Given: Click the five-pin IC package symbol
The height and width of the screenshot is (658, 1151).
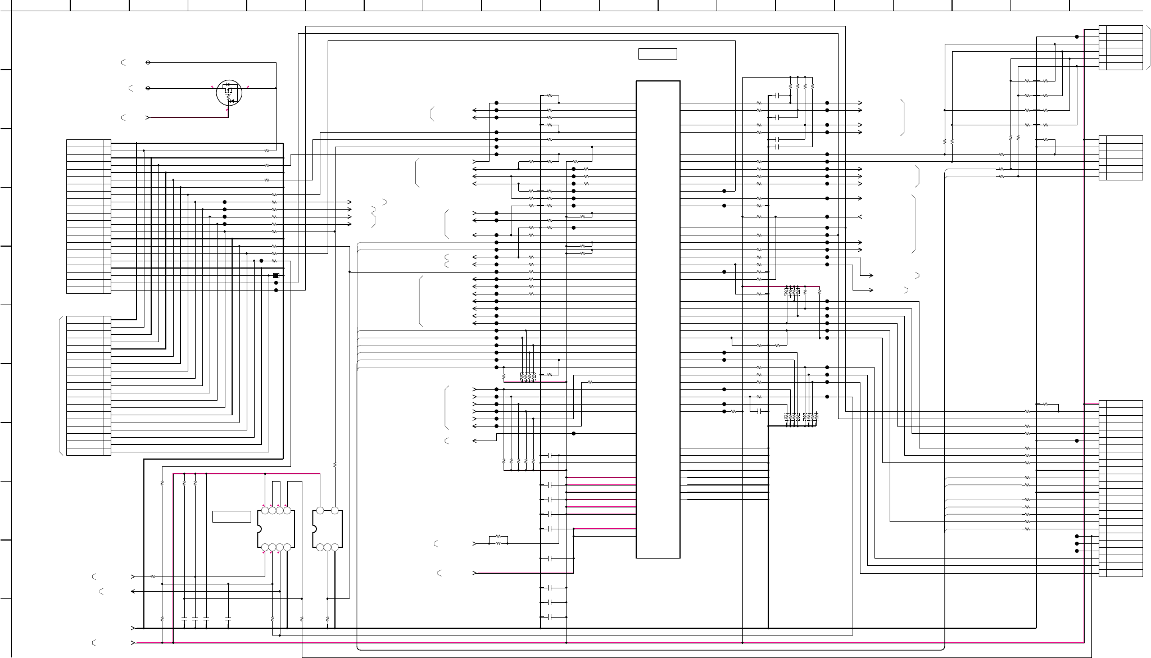Looking at the screenshot, I should coord(327,529).
